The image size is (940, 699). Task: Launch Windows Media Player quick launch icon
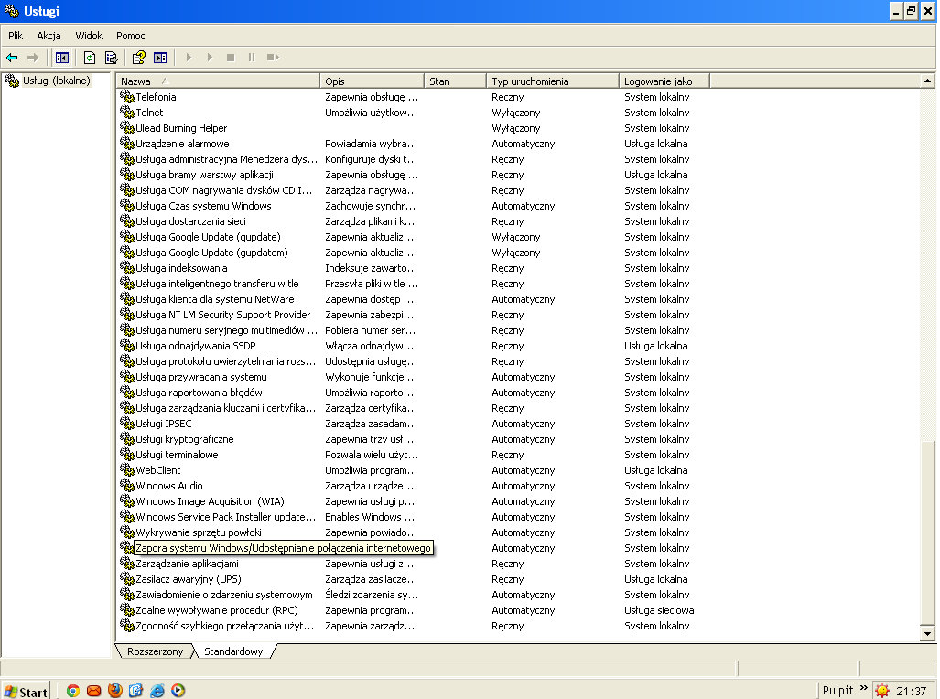click(178, 691)
